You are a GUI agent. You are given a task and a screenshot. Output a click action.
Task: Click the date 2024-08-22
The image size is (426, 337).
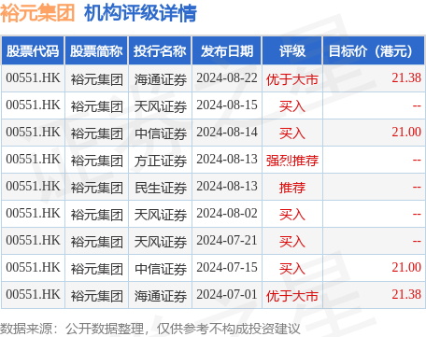point(227,77)
